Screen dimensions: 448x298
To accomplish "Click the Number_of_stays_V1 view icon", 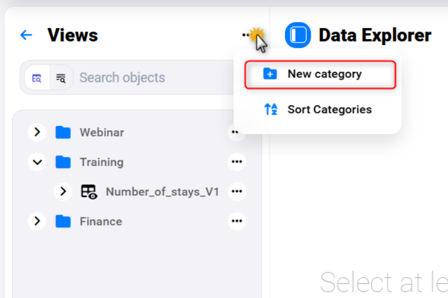I will pyautogui.click(x=89, y=192).
